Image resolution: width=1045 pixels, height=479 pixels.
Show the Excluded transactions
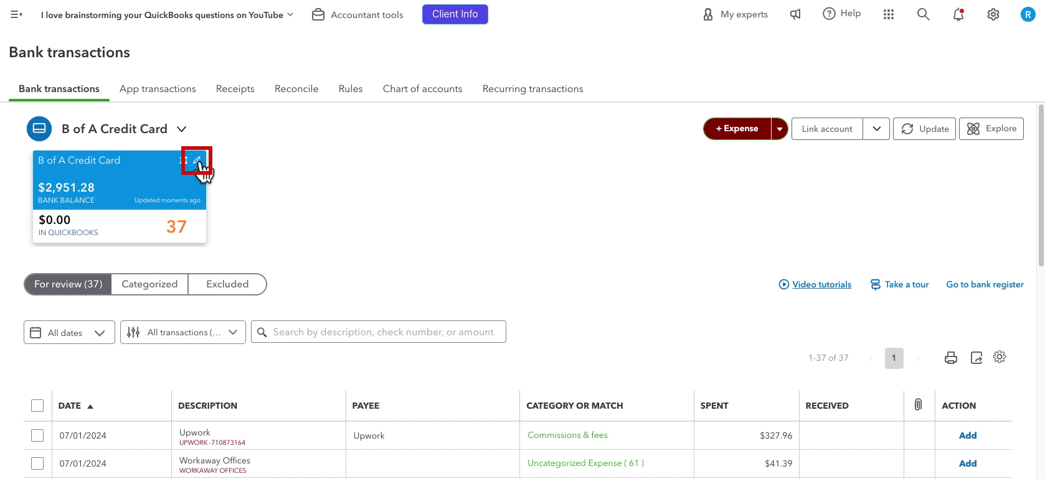coord(227,284)
